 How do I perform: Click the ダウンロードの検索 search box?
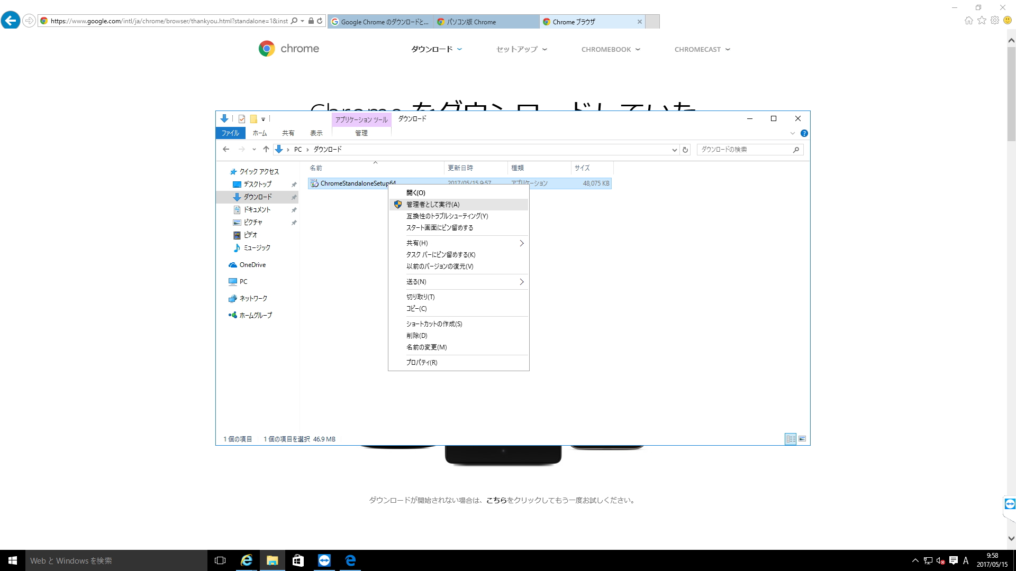750,150
